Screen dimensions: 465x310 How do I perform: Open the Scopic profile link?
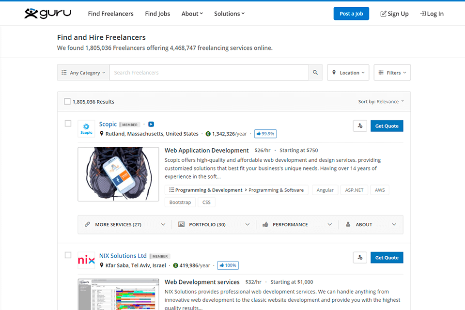click(108, 124)
